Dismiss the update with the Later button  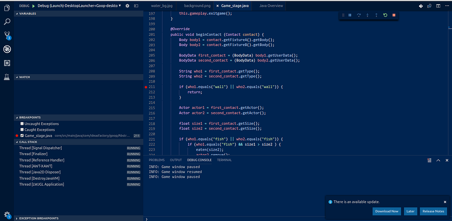coord(411,211)
